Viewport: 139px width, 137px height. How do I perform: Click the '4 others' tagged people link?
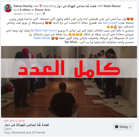point(25,10)
